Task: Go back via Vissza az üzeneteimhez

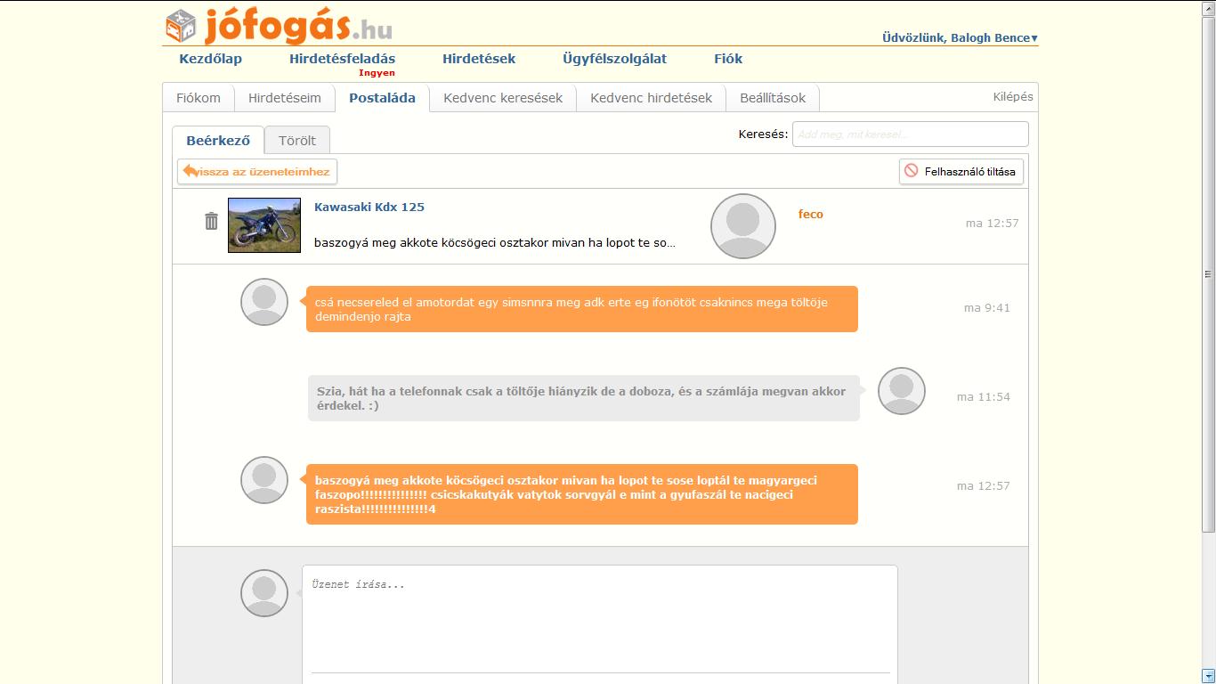Action: [x=257, y=172]
